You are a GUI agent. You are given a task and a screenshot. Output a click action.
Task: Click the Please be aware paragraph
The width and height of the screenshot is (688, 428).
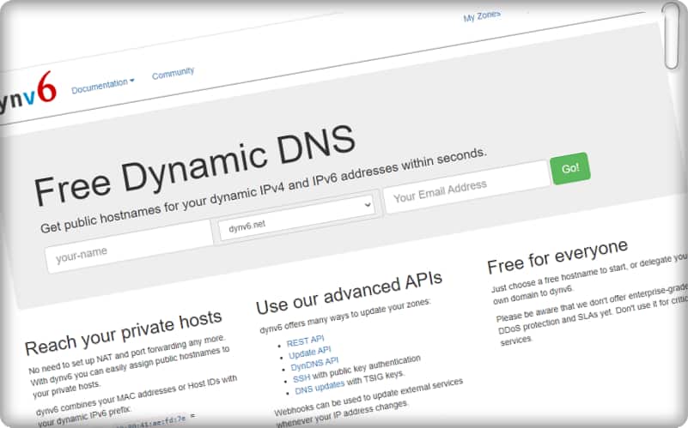point(593,315)
